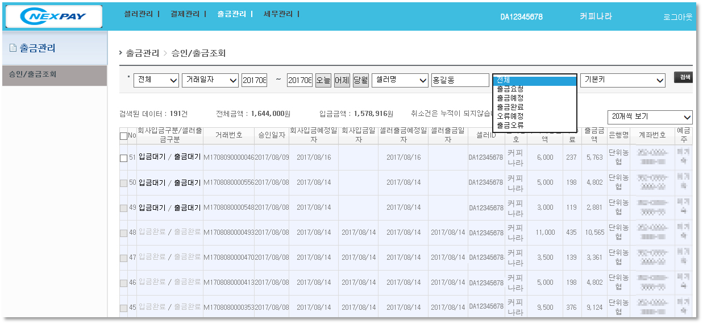Open the 출금관리 menu
The image size is (703, 324).
pos(232,14)
